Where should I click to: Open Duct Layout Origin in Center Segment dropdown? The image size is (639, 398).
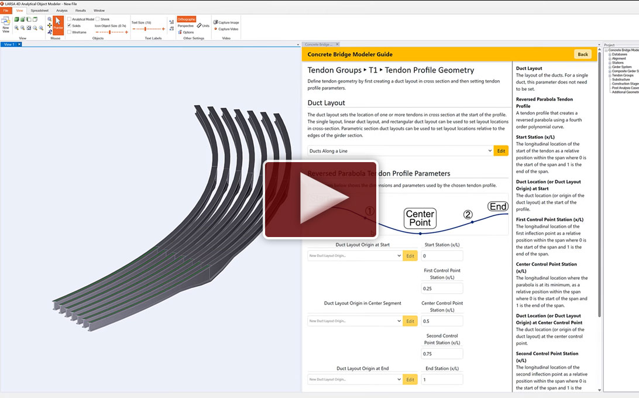(355, 321)
